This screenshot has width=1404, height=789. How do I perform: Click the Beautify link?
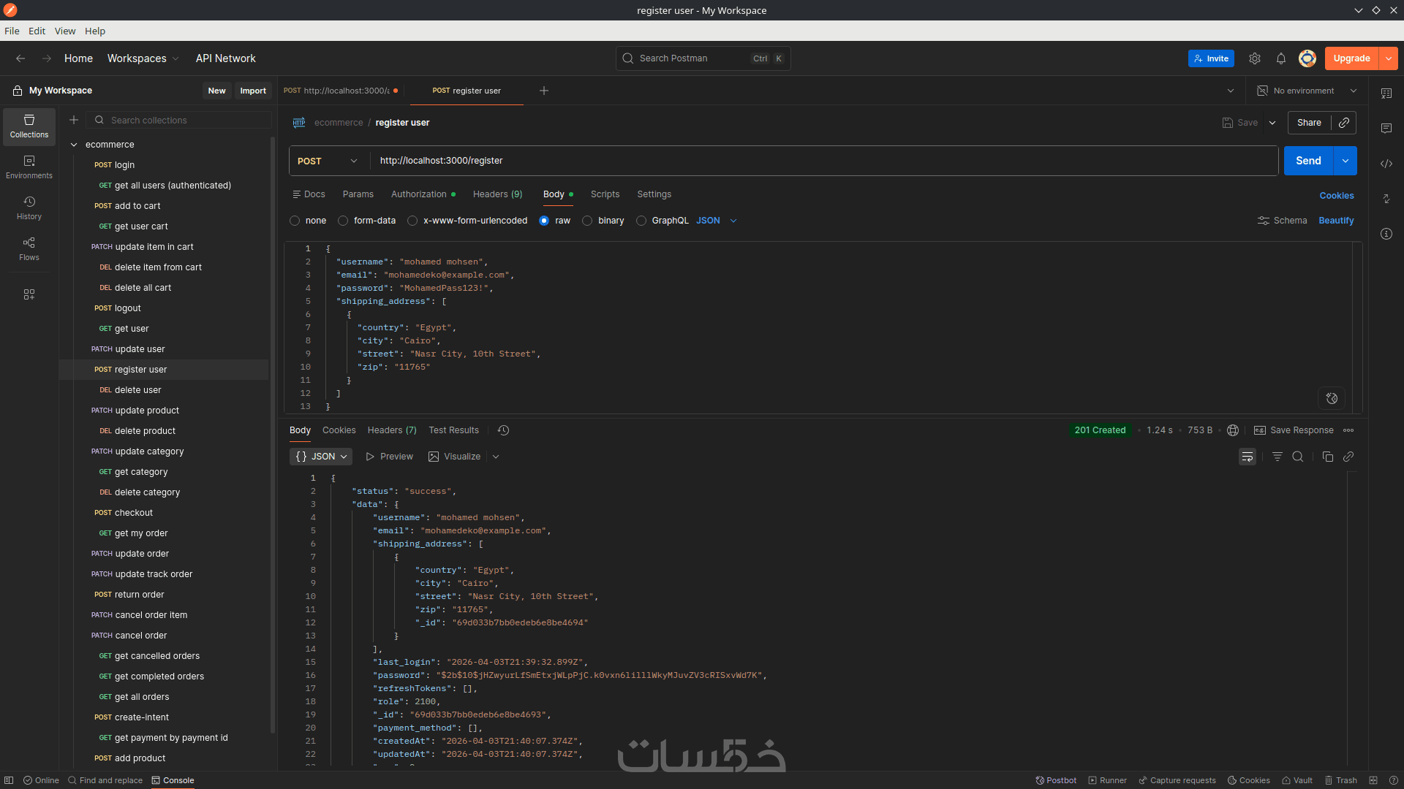(x=1335, y=221)
